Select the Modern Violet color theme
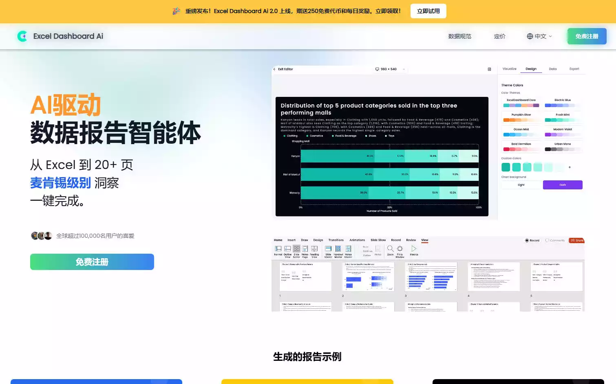This screenshot has width=616, height=384. (563, 132)
